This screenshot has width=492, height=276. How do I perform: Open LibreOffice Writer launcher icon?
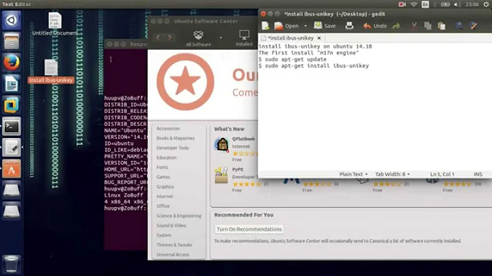click(x=12, y=84)
